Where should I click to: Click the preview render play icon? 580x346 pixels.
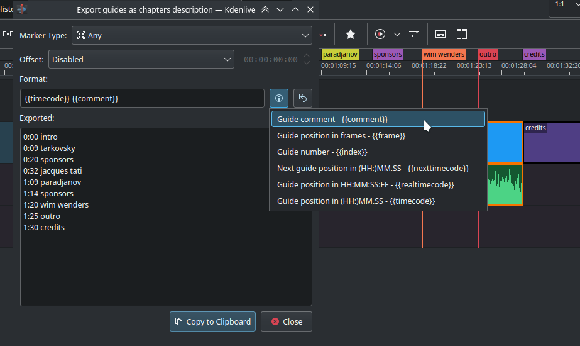point(380,35)
